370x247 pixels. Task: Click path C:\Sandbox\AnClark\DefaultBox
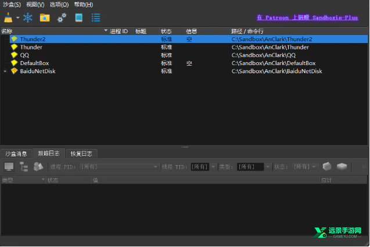[x=274, y=63]
